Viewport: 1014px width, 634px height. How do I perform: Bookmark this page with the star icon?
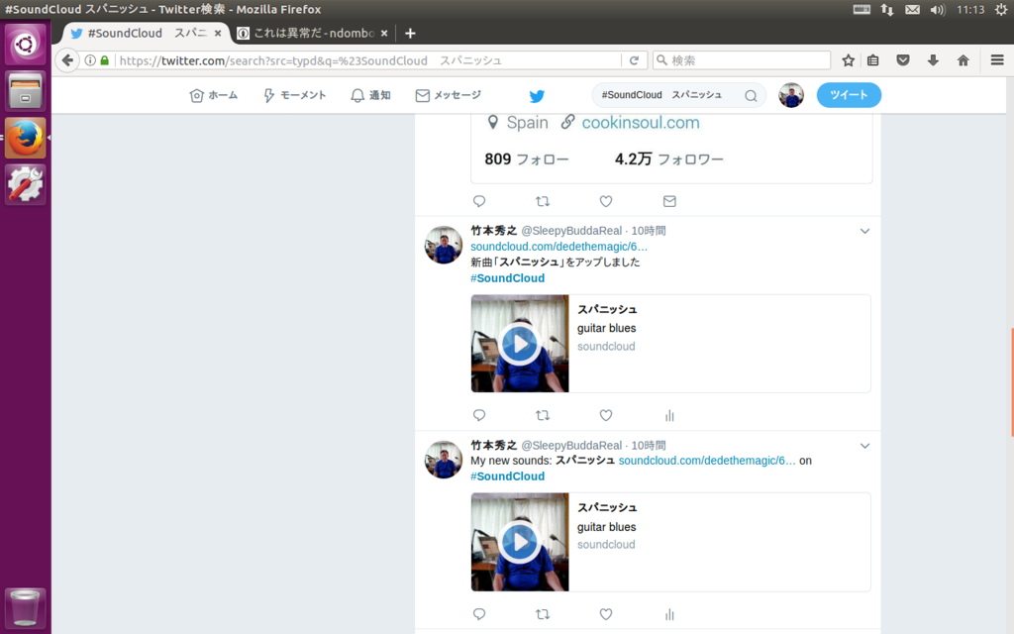point(849,60)
